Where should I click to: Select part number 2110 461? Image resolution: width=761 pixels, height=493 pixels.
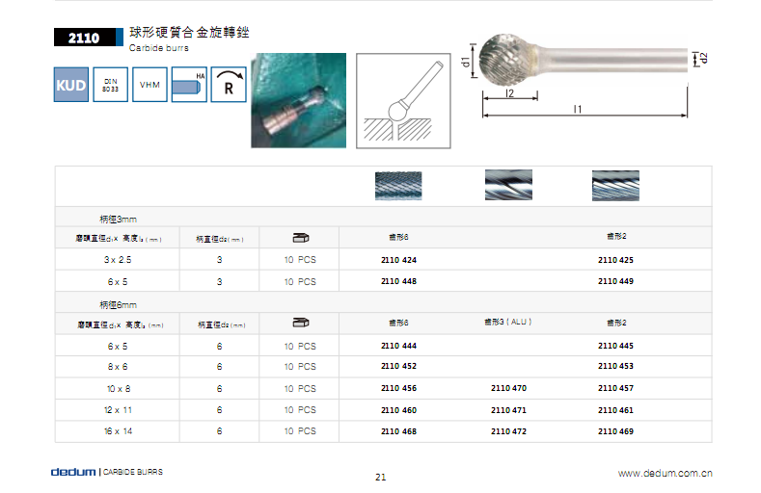(x=615, y=410)
